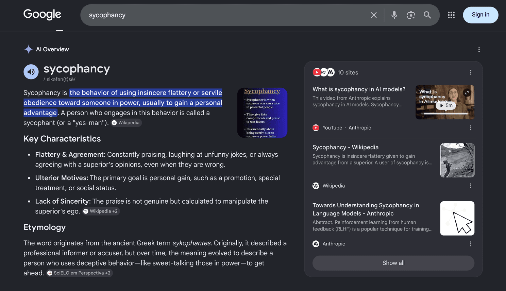The height and width of the screenshot is (291, 506).
Task: Click the Lack of Sincerity bullet label
Action: [x=63, y=201]
